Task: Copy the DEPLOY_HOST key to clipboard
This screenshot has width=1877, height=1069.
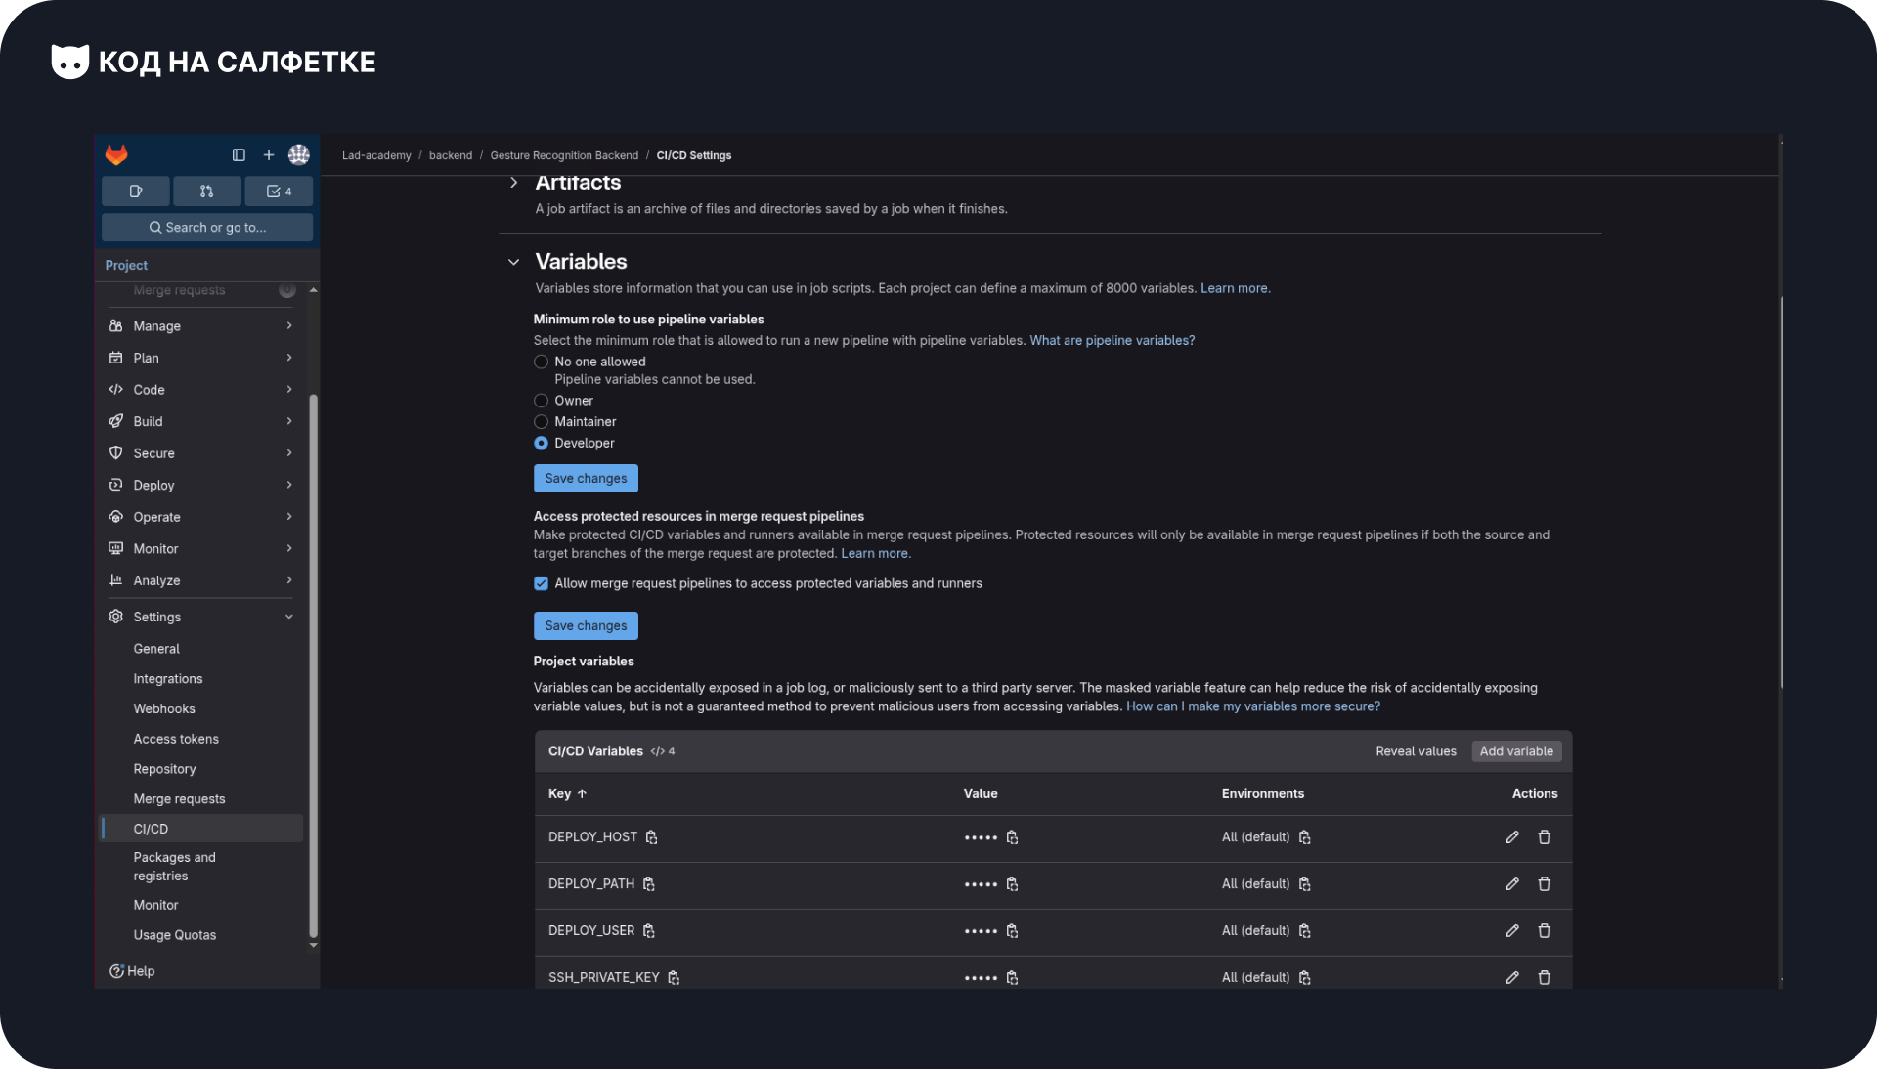Action: 652,837
